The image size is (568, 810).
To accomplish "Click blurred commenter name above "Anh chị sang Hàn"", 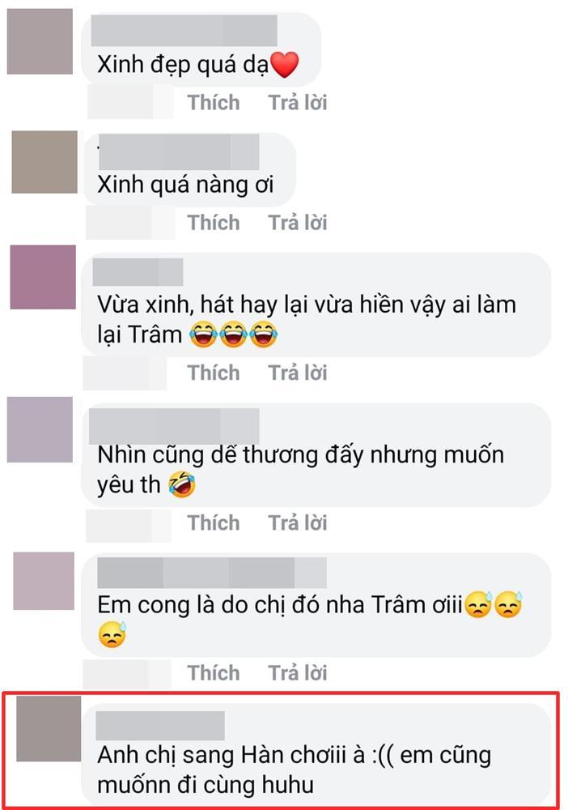I will pyautogui.click(x=160, y=726).
